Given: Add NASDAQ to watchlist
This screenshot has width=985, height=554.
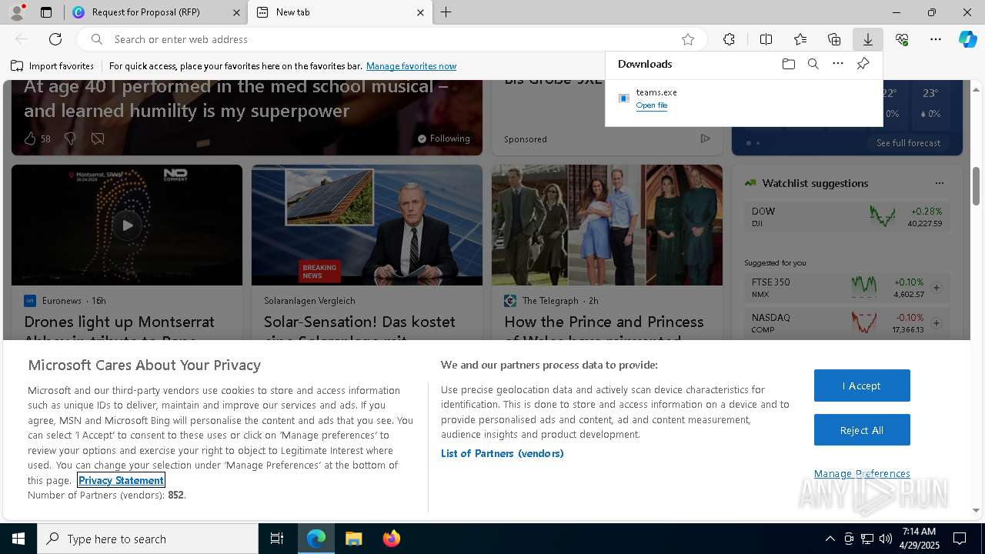Looking at the screenshot, I should pos(937,323).
